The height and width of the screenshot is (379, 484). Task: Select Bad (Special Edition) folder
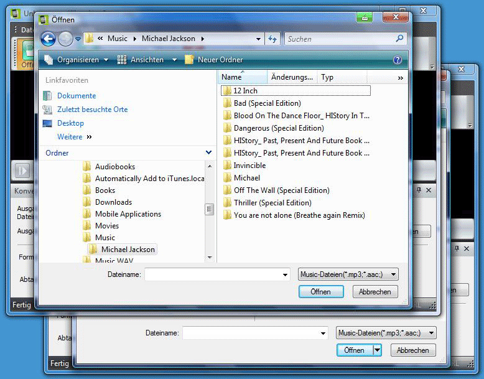pyautogui.click(x=267, y=103)
